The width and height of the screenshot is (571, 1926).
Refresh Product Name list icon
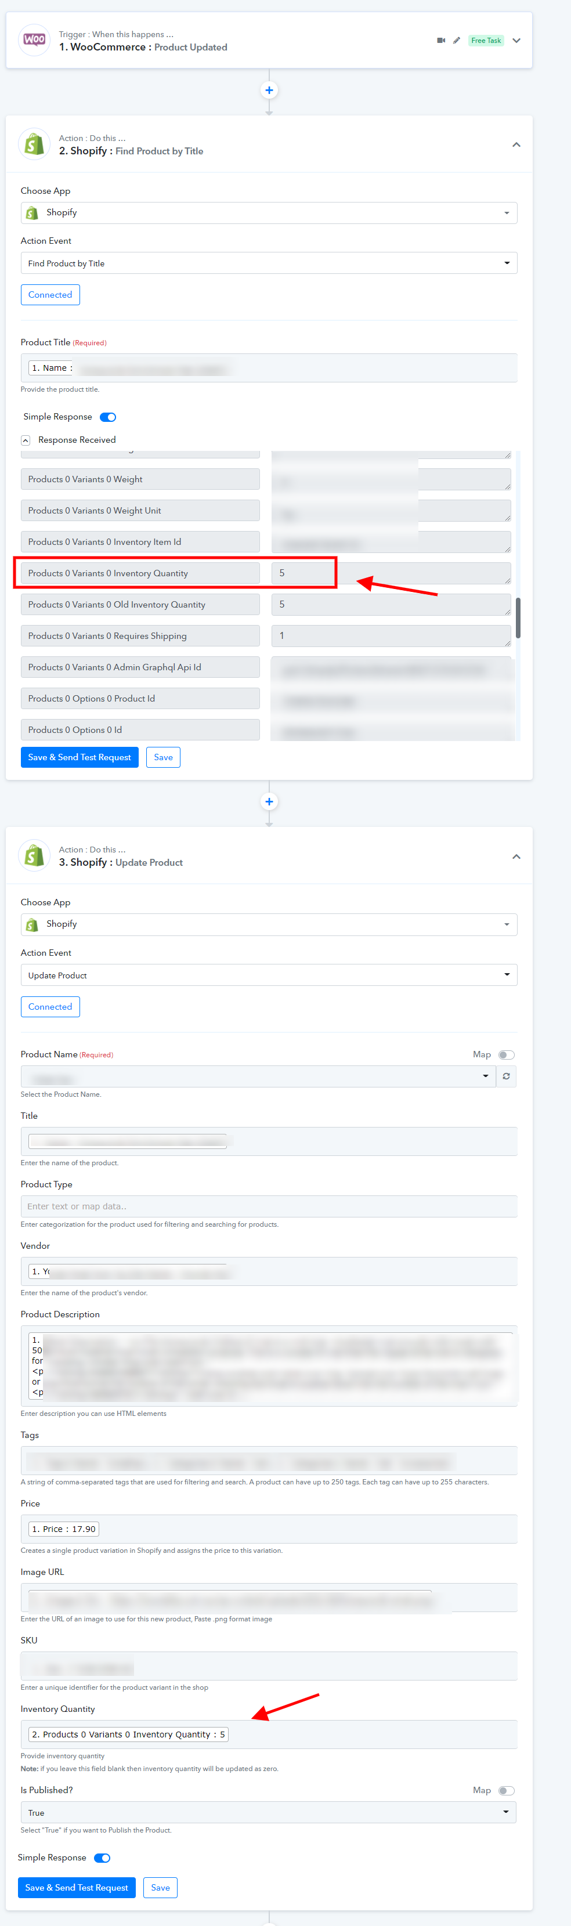click(507, 1076)
